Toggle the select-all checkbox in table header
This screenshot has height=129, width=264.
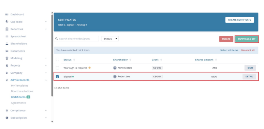[58, 59]
